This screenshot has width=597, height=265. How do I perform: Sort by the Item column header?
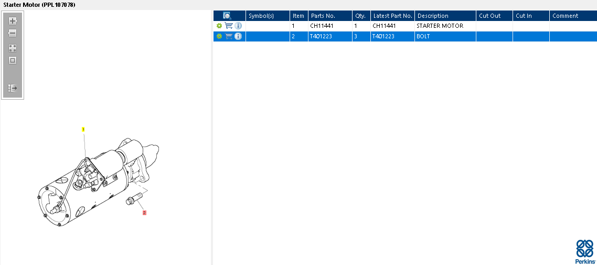pyautogui.click(x=299, y=16)
